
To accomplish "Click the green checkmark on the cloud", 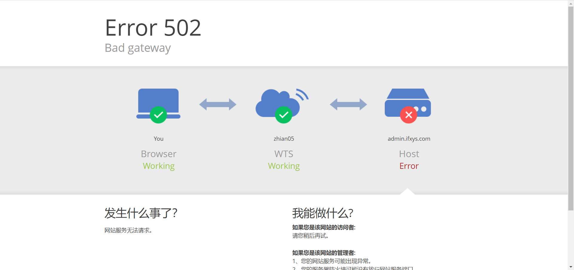I will pos(283,115).
